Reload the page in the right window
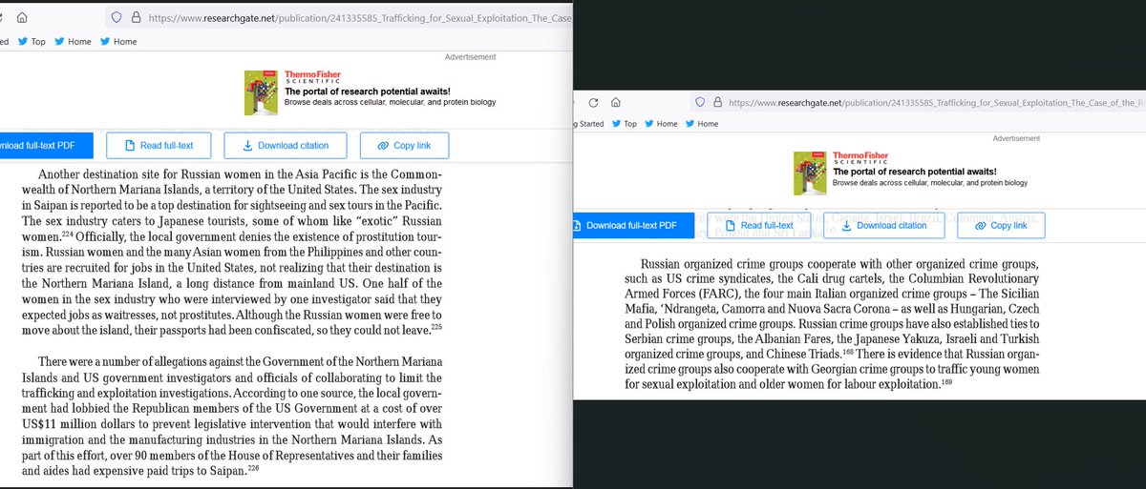 (x=593, y=102)
